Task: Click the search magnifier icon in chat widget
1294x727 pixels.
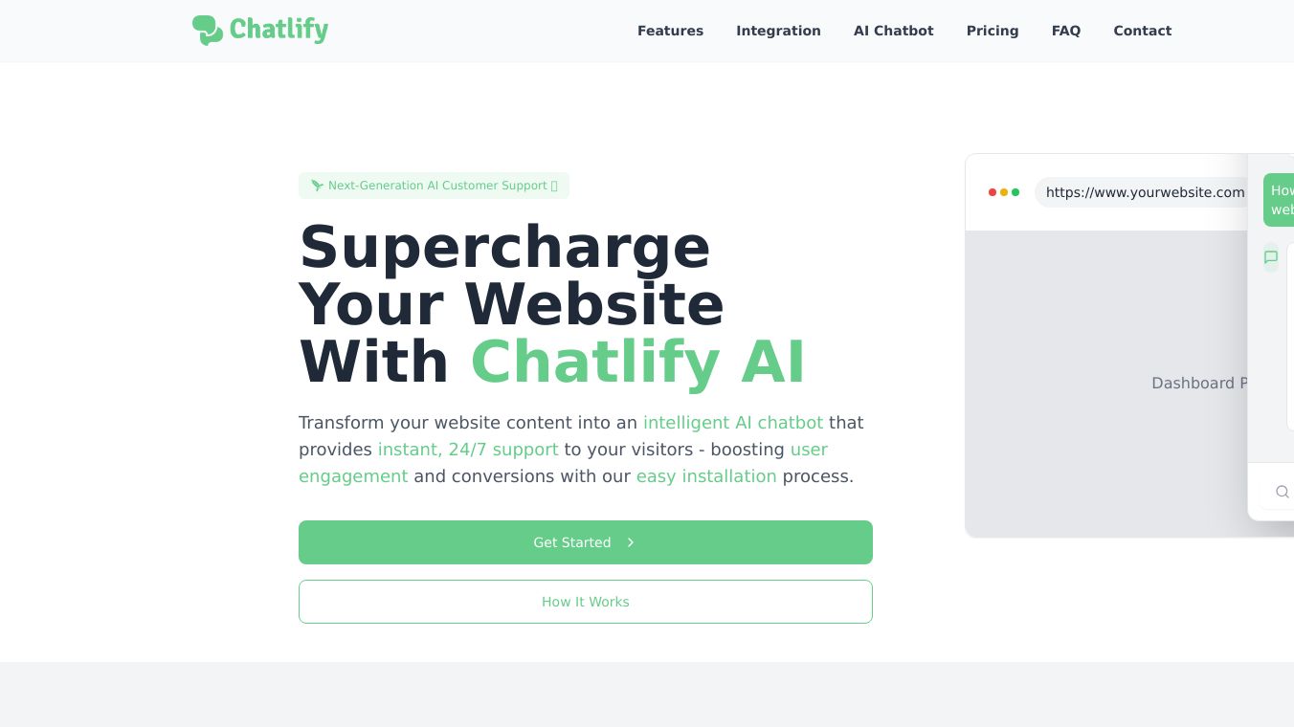Action: coord(1282,492)
